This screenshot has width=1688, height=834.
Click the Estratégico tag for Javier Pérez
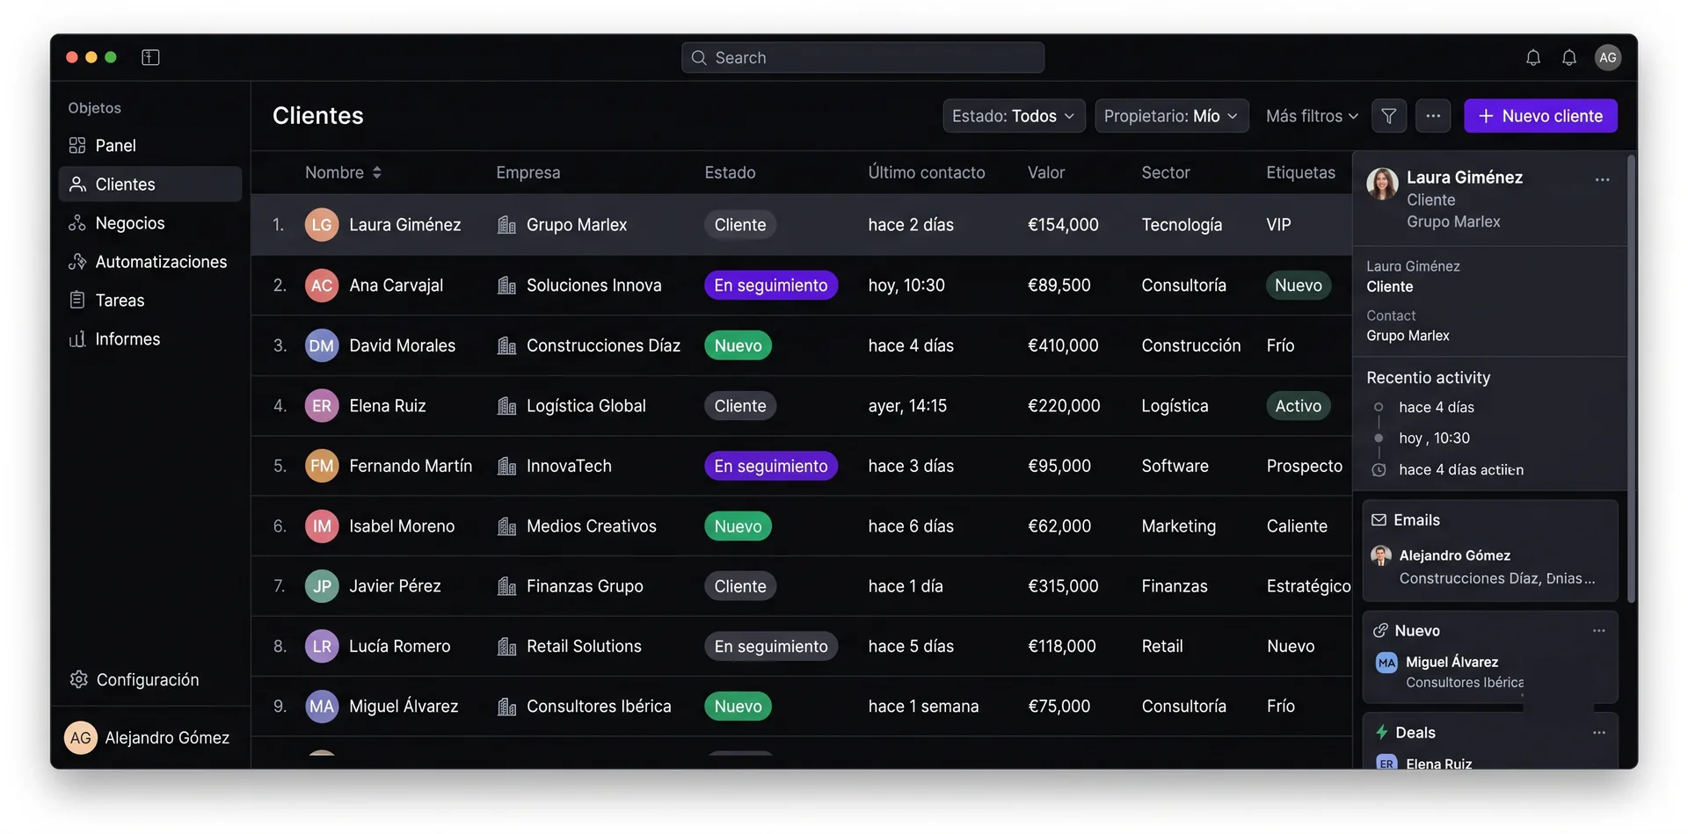pos(1308,586)
